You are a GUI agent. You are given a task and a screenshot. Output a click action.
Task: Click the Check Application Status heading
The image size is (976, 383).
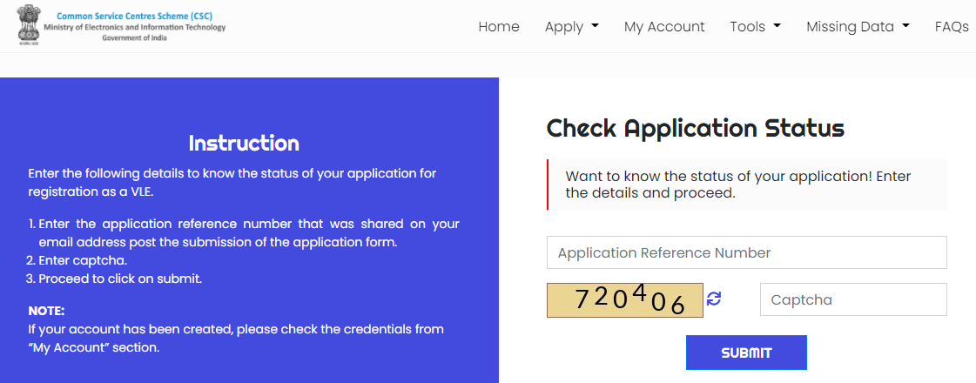pos(695,129)
